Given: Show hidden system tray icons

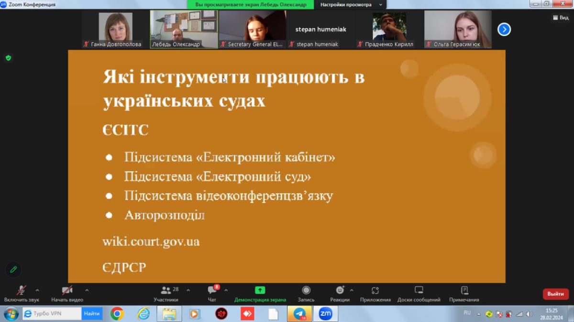Looking at the screenshot, I should tap(479, 314).
